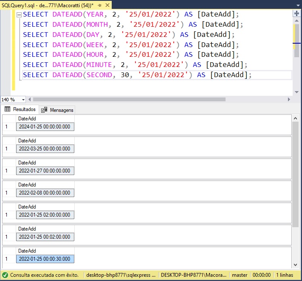302x281 pixels.
Task: Open the 140 % zoom dropdown
Action: coord(23,100)
